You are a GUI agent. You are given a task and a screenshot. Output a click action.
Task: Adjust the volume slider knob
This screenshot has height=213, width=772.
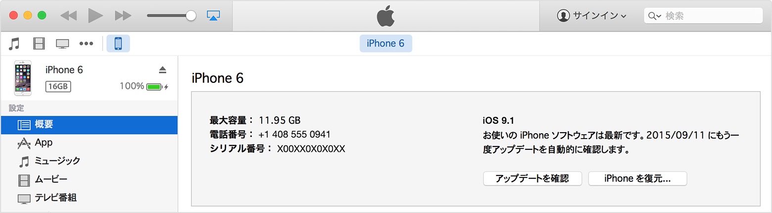(x=191, y=16)
